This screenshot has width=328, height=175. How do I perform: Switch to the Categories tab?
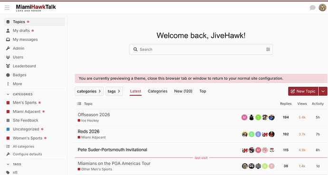pos(157,91)
